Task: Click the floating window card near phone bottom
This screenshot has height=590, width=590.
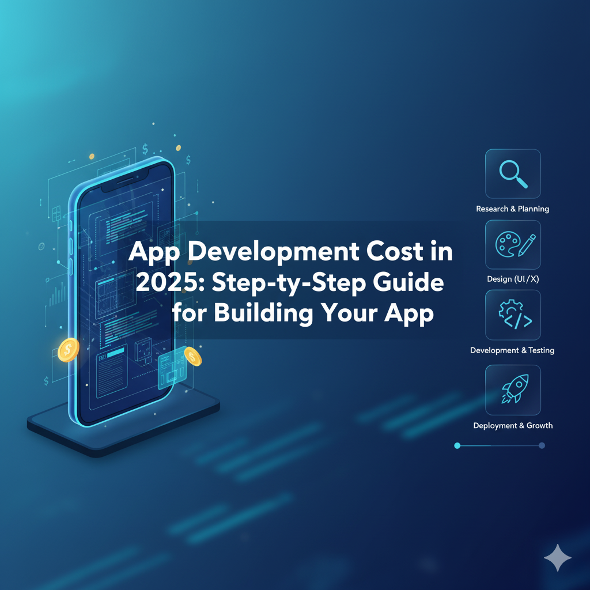Action: (172, 369)
